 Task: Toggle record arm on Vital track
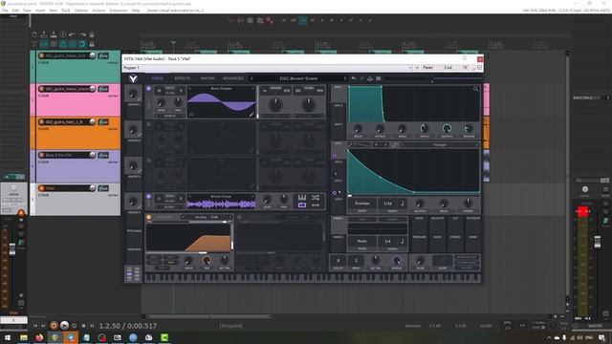[42, 188]
